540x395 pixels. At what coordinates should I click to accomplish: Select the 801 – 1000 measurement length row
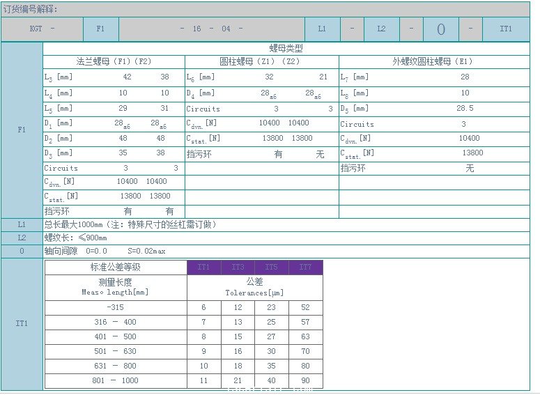pos(116,380)
